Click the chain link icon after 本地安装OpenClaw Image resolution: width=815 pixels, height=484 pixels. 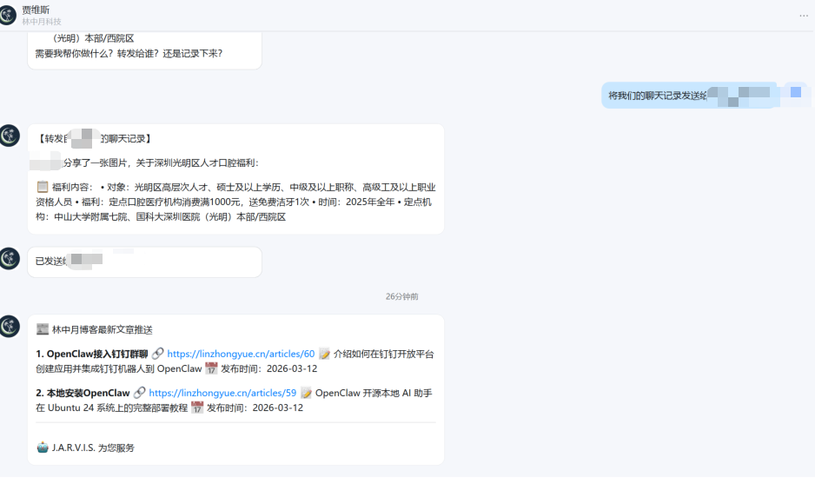click(139, 394)
